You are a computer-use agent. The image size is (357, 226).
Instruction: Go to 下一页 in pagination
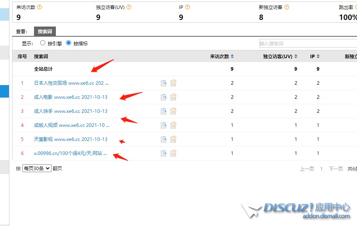coord(336,169)
